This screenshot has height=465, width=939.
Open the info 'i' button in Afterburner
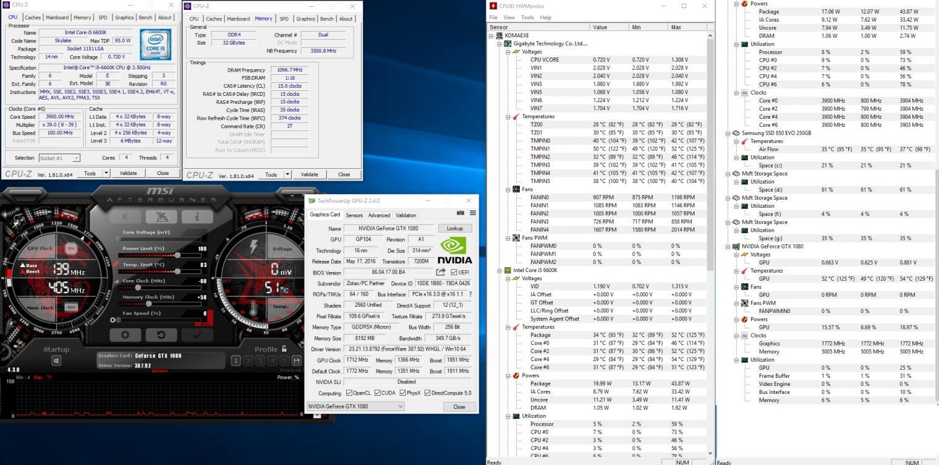(x=197, y=216)
